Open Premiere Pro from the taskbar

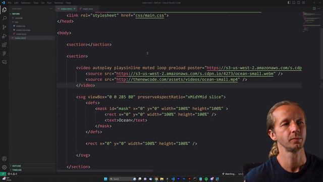point(178,179)
